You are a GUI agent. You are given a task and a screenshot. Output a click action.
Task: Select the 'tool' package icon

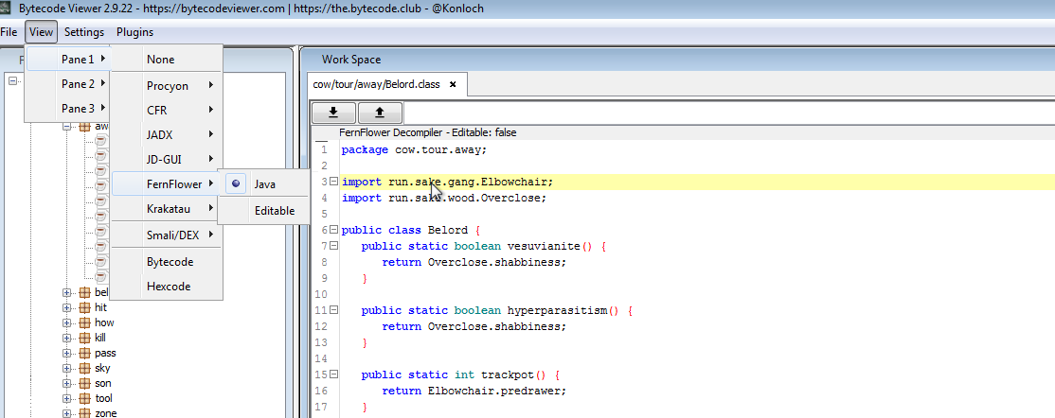pyautogui.click(x=84, y=398)
